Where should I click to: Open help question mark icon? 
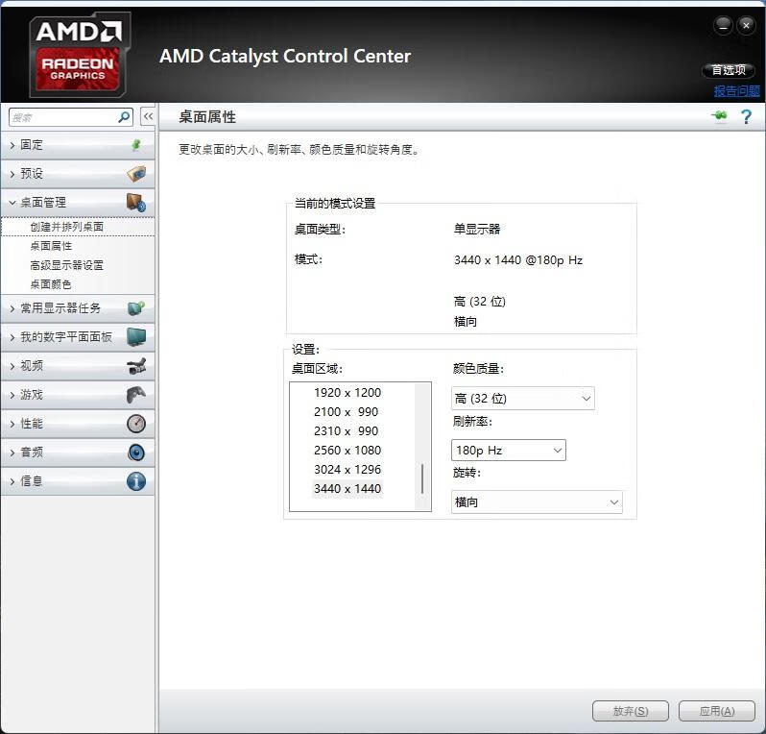tap(746, 117)
